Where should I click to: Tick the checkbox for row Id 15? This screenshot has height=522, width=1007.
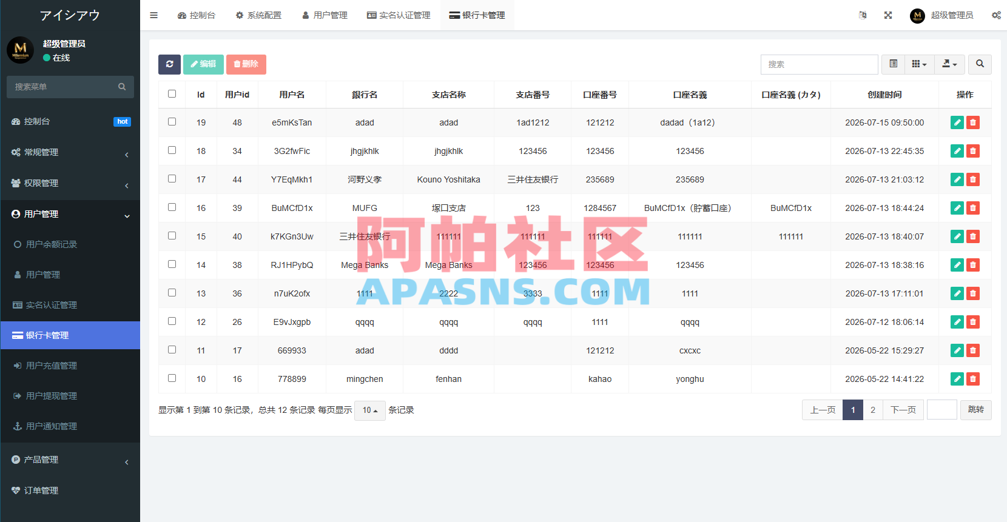(x=172, y=236)
